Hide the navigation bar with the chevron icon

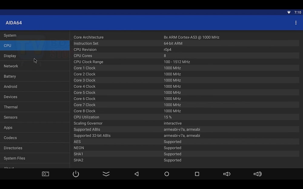106,174
